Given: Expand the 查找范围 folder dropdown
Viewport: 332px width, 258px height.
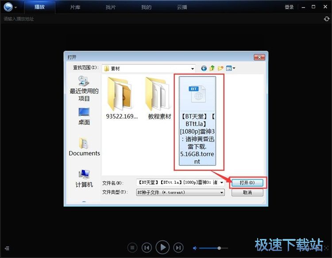Looking at the screenshot, I should tap(193, 68).
